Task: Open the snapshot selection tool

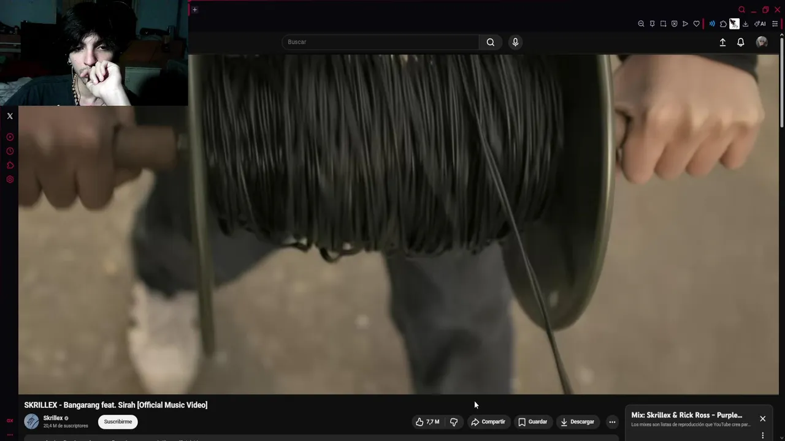Action: pos(663,24)
